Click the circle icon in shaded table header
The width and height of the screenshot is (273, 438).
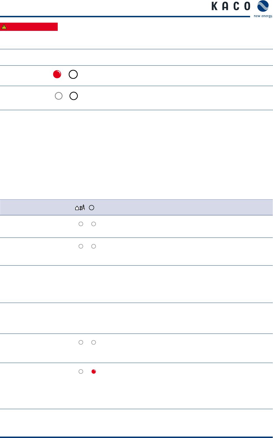coord(91,208)
